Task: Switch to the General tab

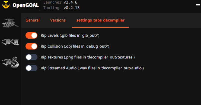Action: click(x=33, y=20)
